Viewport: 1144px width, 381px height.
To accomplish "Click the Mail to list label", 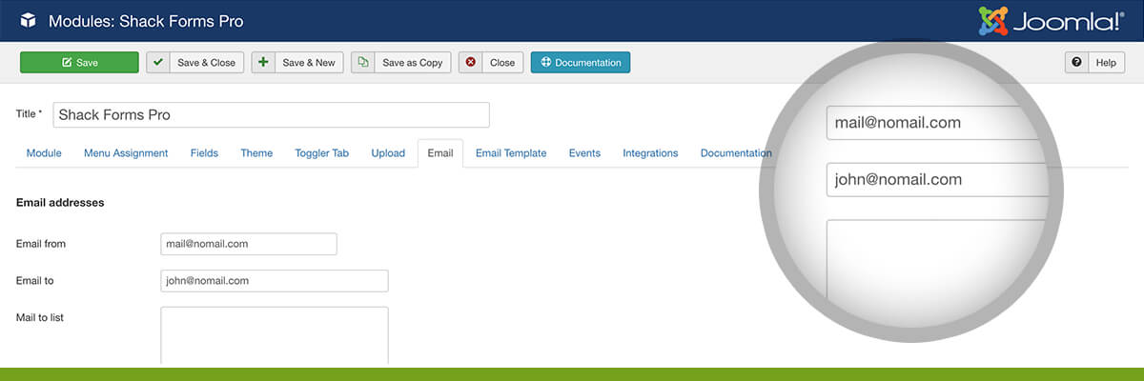I will pyautogui.click(x=39, y=317).
